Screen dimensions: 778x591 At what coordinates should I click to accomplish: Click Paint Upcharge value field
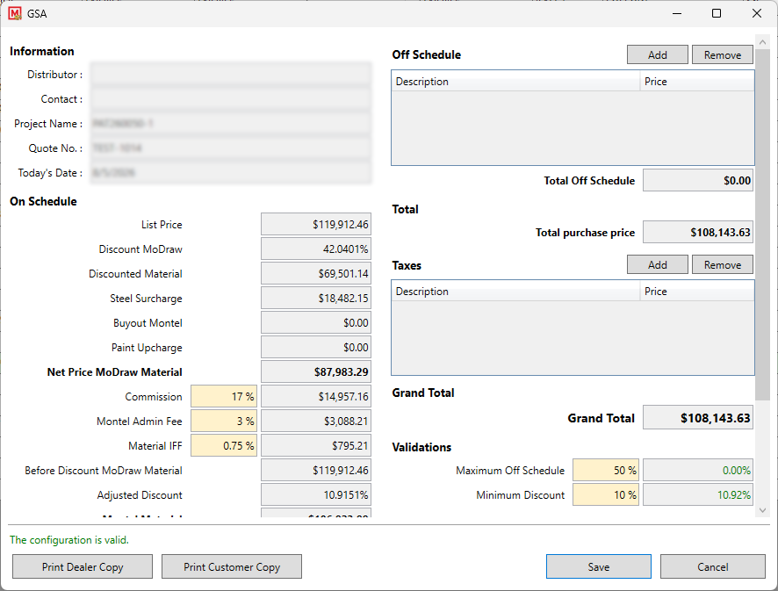316,348
